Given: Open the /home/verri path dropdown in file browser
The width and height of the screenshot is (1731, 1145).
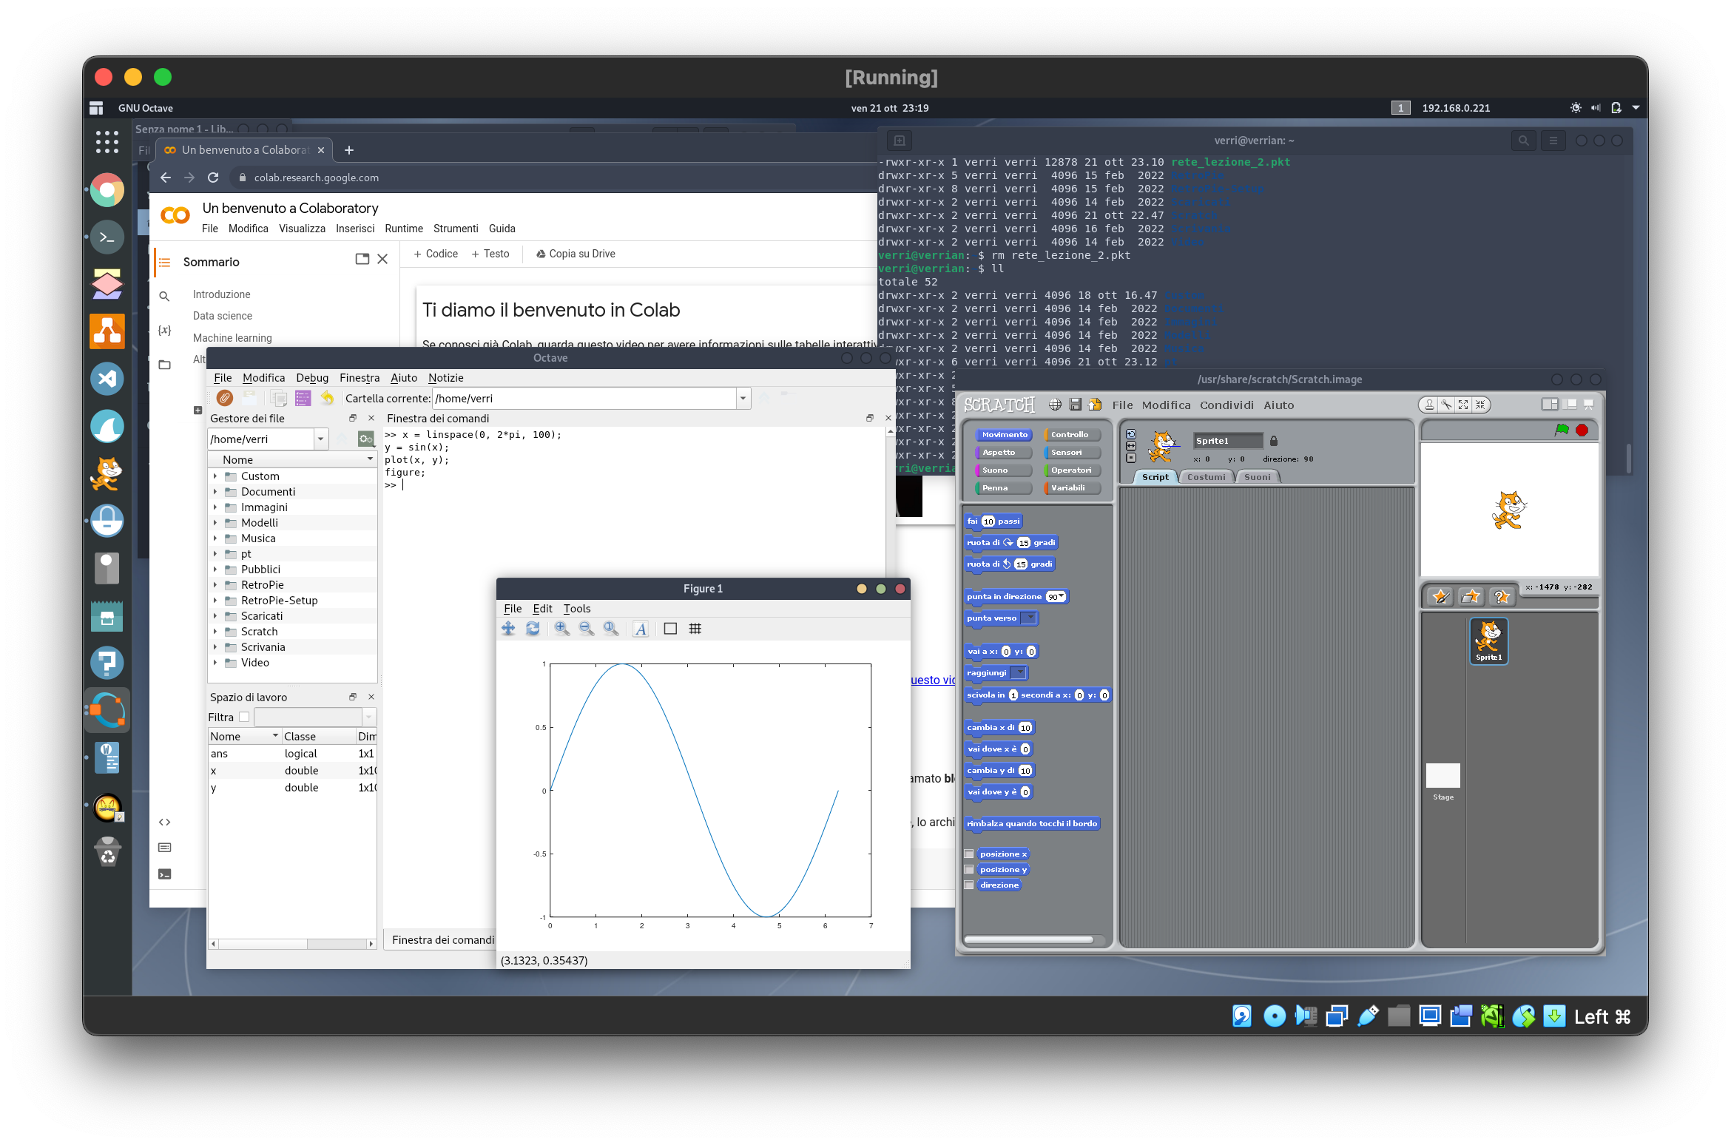Looking at the screenshot, I should [x=321, y=439].
